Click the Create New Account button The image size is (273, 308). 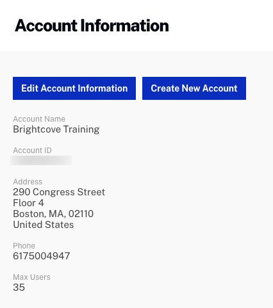(194, 88)
